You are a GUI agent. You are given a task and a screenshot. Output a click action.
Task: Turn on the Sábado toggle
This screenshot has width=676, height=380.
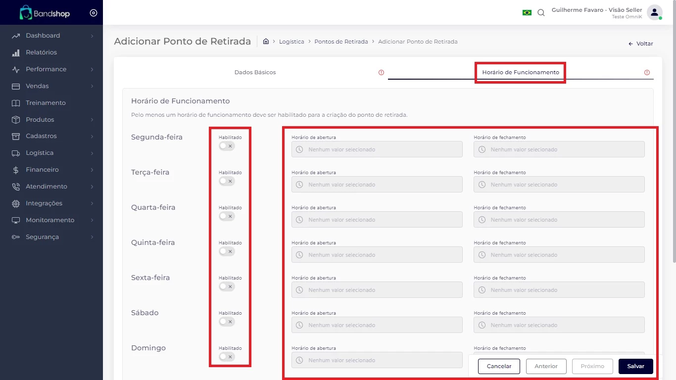pos(227,322)
